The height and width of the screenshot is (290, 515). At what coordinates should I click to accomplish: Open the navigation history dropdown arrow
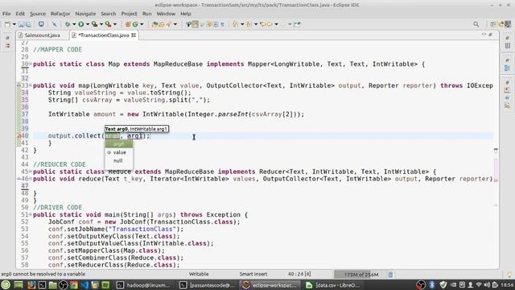276,24
